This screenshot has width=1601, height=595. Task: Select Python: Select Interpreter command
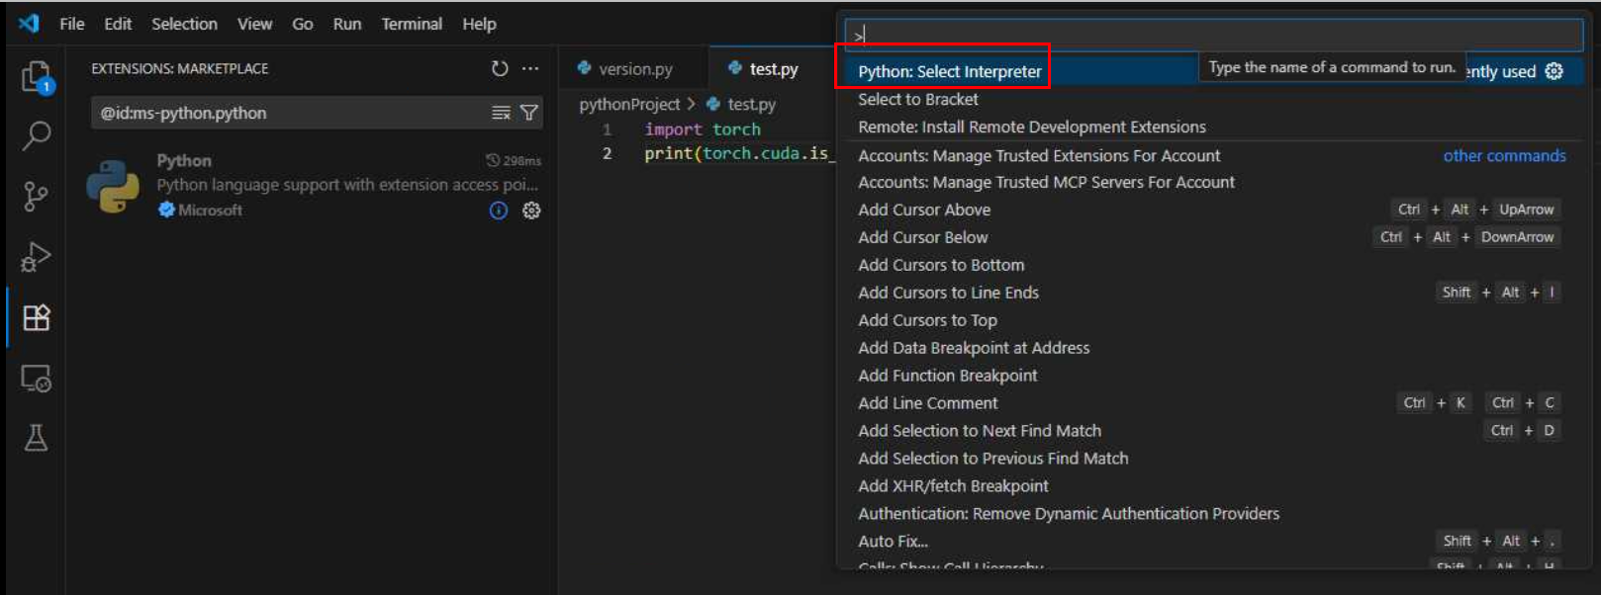coord(949,71)
